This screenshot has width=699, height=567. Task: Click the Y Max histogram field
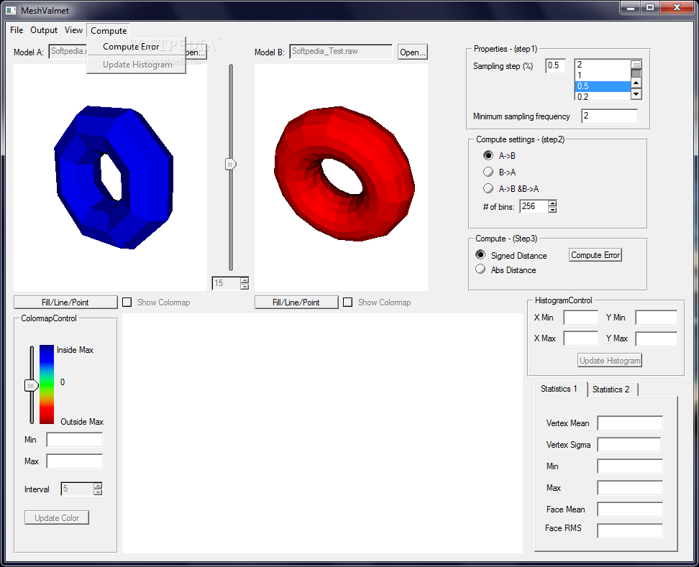pyautogui.click(x=656, y=338)
